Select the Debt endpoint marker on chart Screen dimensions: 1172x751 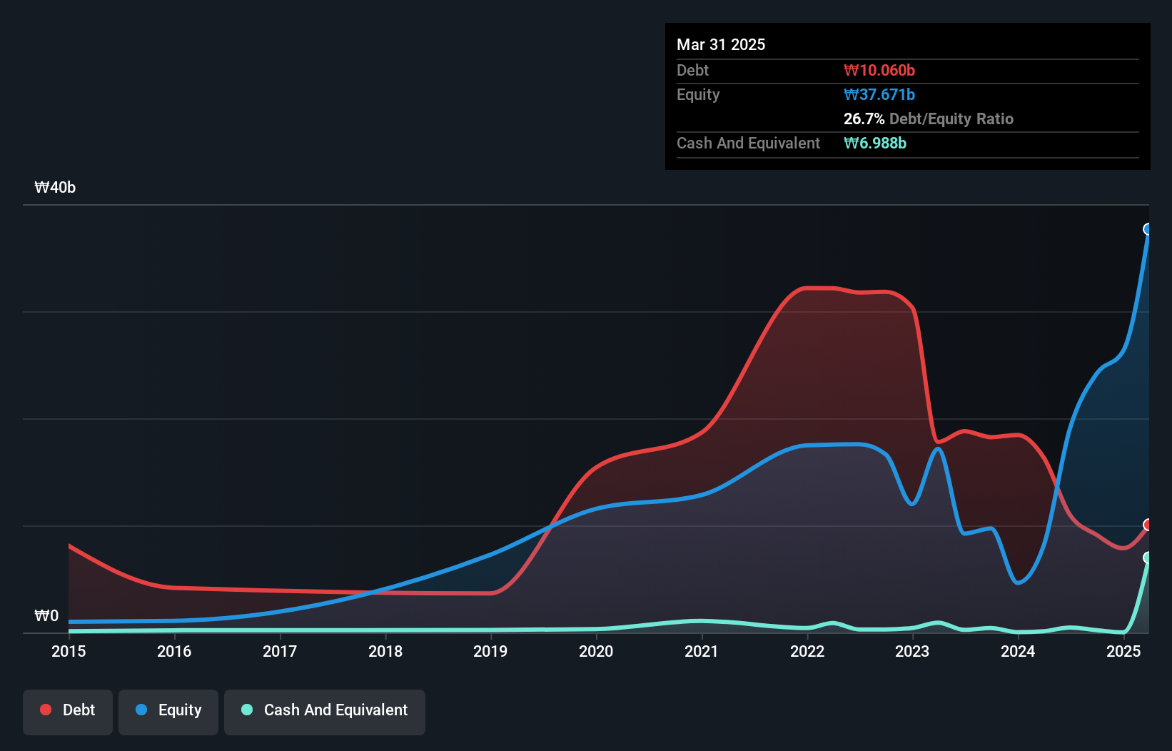tap(1148, 525)
